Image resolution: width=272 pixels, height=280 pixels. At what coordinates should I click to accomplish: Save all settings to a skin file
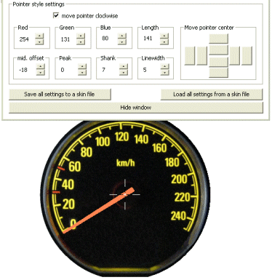click(x=60, y=95)
